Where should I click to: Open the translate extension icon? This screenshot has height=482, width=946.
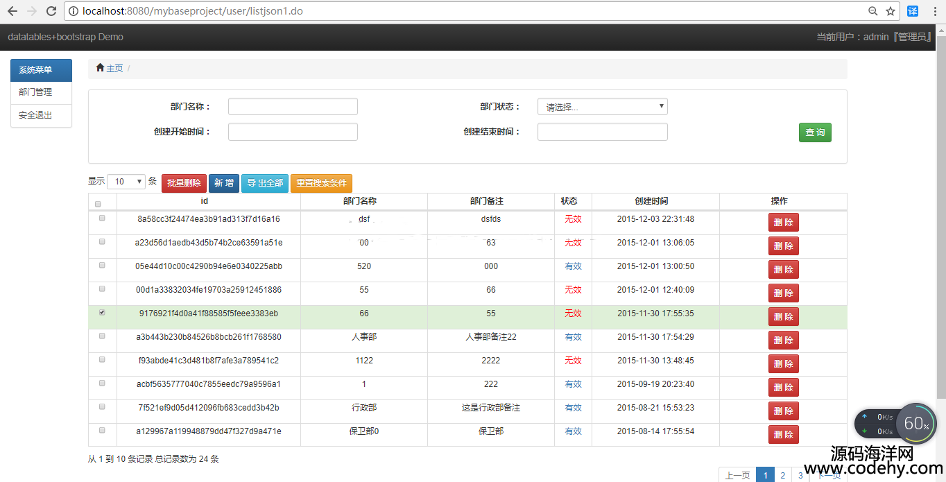pyautogui.click(x=913, y=11)
